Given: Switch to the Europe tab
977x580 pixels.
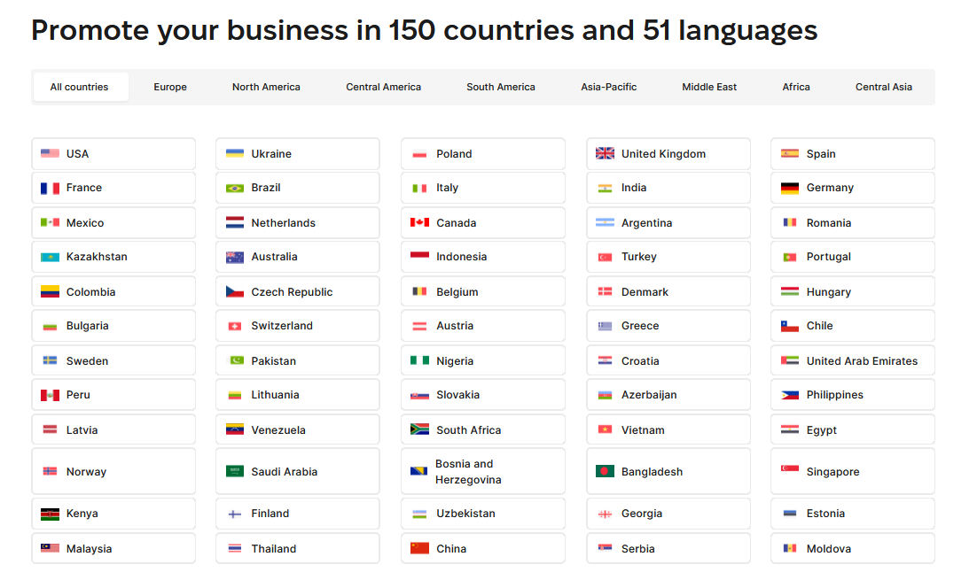Looking at the screenshot, I should pos(170,87).
